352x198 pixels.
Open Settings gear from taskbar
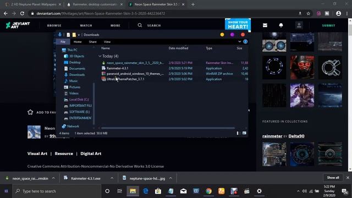coord(259,191)
